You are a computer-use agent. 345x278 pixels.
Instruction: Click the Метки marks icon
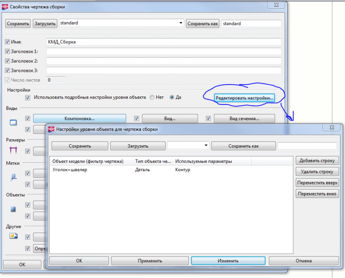click(13, 177)
